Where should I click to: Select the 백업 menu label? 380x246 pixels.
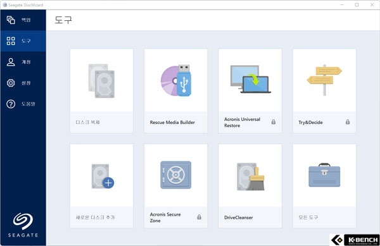tap(26, 20)
